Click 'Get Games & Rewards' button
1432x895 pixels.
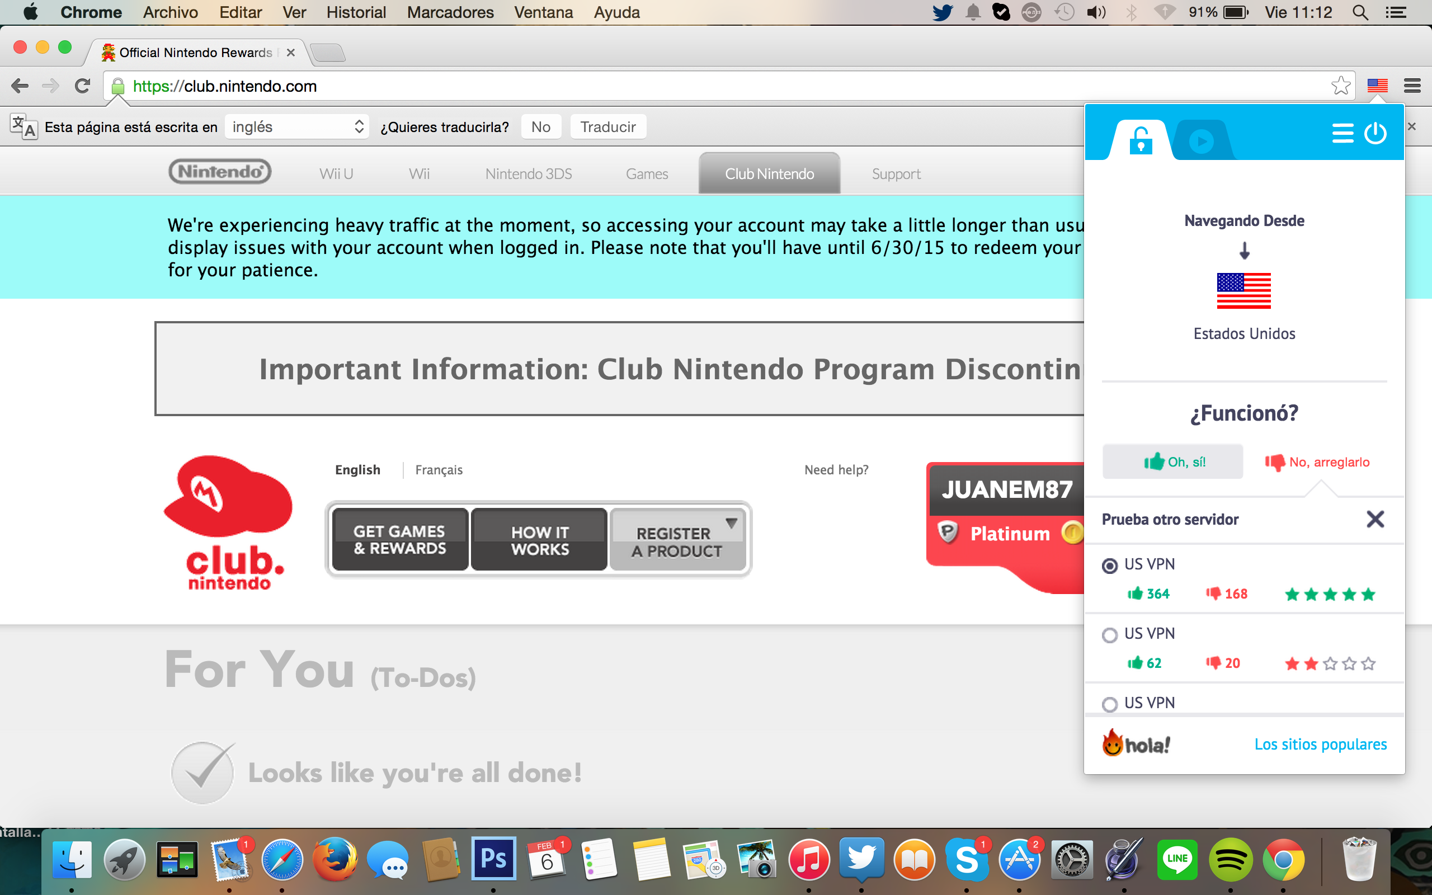pyautogui.click(x=399, y=539)
